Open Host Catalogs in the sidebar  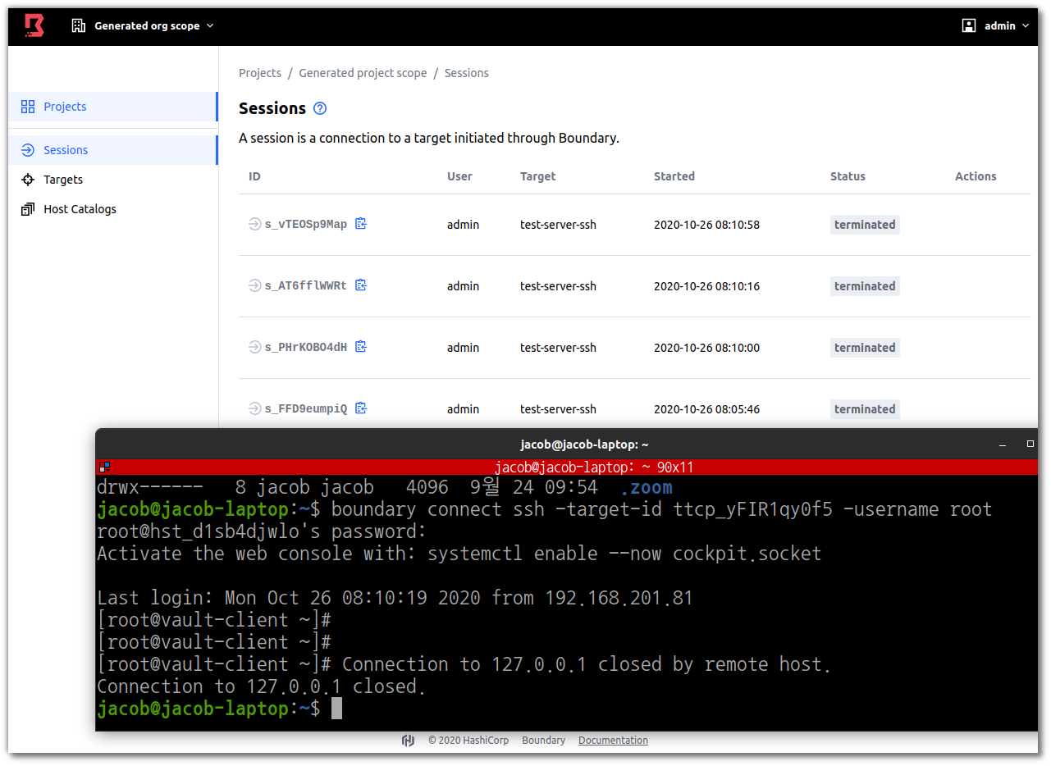click(113, 209)
